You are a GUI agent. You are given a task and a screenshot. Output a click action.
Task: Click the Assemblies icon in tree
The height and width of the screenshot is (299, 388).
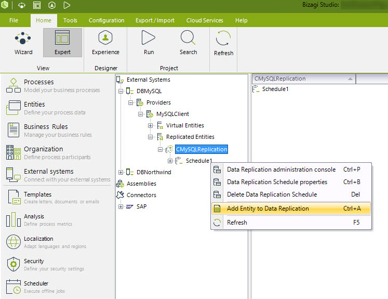click(x=120, y=184)
